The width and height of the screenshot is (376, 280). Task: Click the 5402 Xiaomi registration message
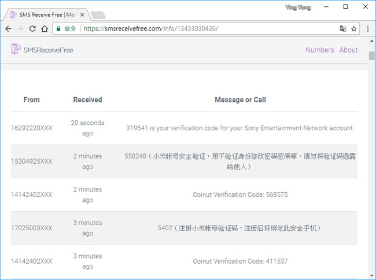pyautogui.click(x=239, y=228)
